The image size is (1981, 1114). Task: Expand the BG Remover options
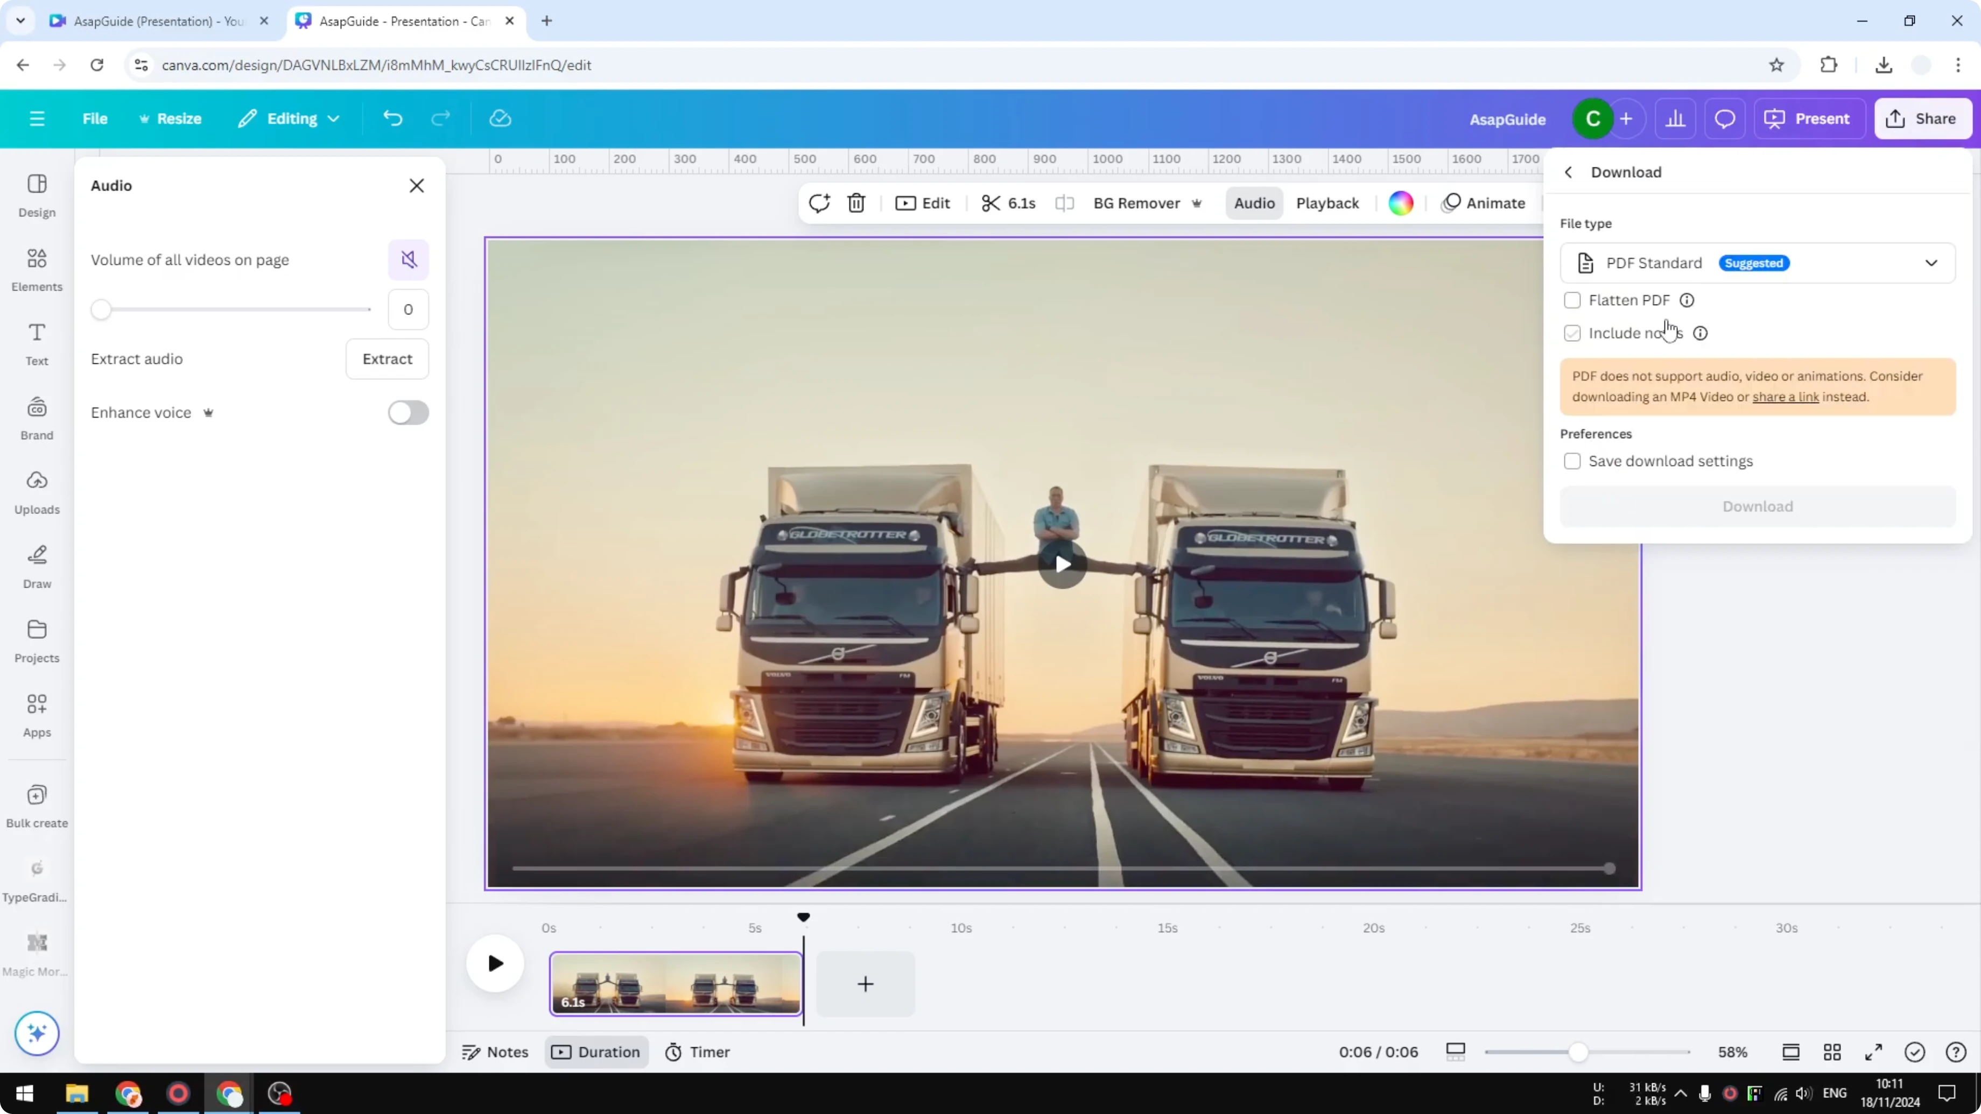[x=1197, y=203]
